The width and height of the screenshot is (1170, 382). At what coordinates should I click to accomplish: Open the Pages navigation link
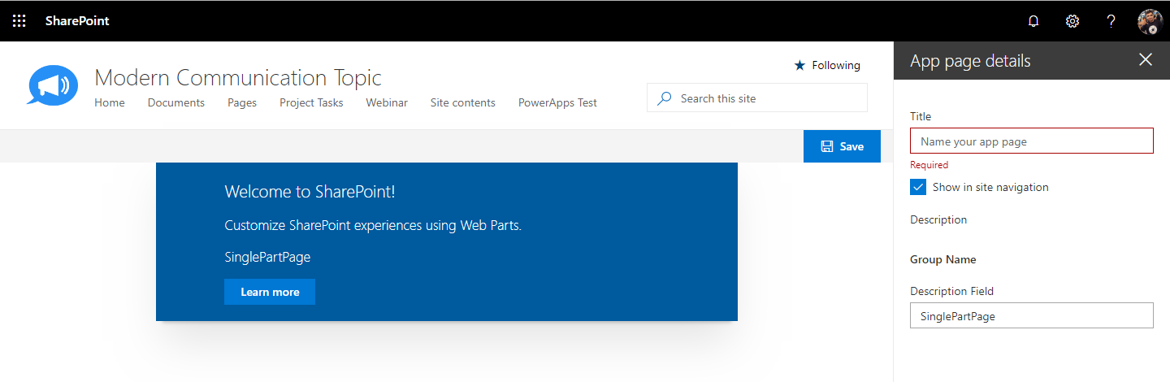click(242, 102)
